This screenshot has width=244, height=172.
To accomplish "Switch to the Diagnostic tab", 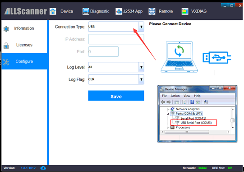I will click(100, 11).
